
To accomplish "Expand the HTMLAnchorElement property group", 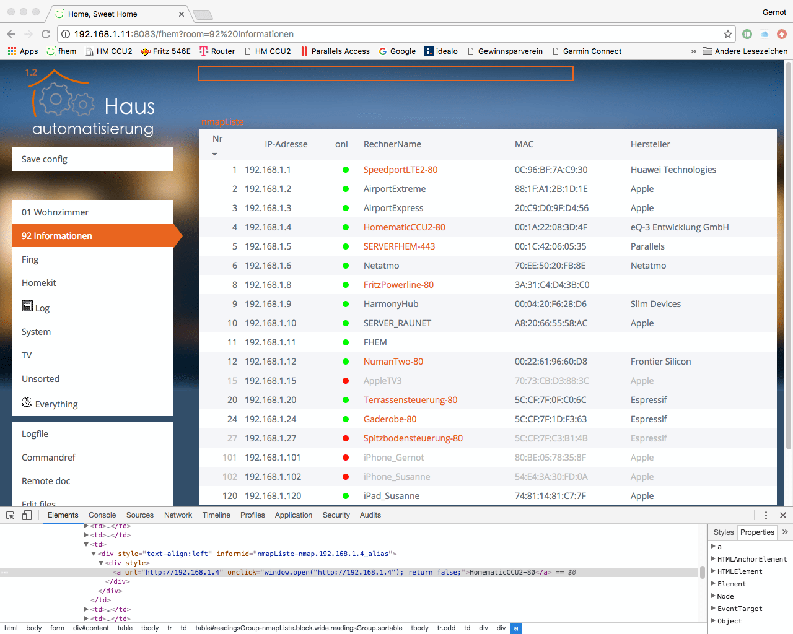I will coord(713,559).
